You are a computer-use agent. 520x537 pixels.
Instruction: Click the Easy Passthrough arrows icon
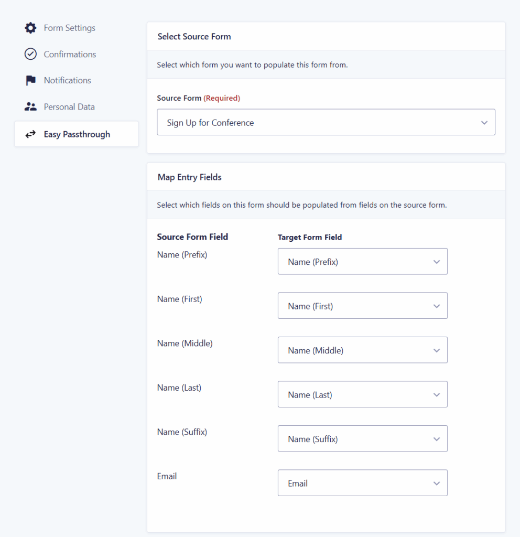[30, 134]
